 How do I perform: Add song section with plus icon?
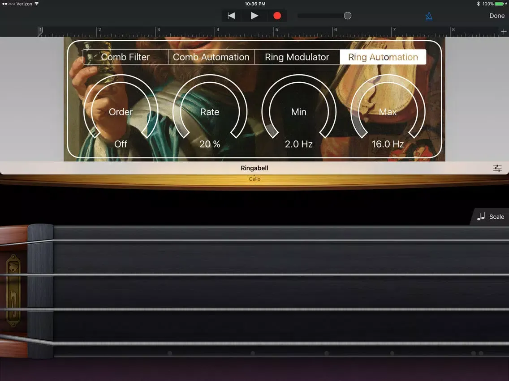(504, 31)
